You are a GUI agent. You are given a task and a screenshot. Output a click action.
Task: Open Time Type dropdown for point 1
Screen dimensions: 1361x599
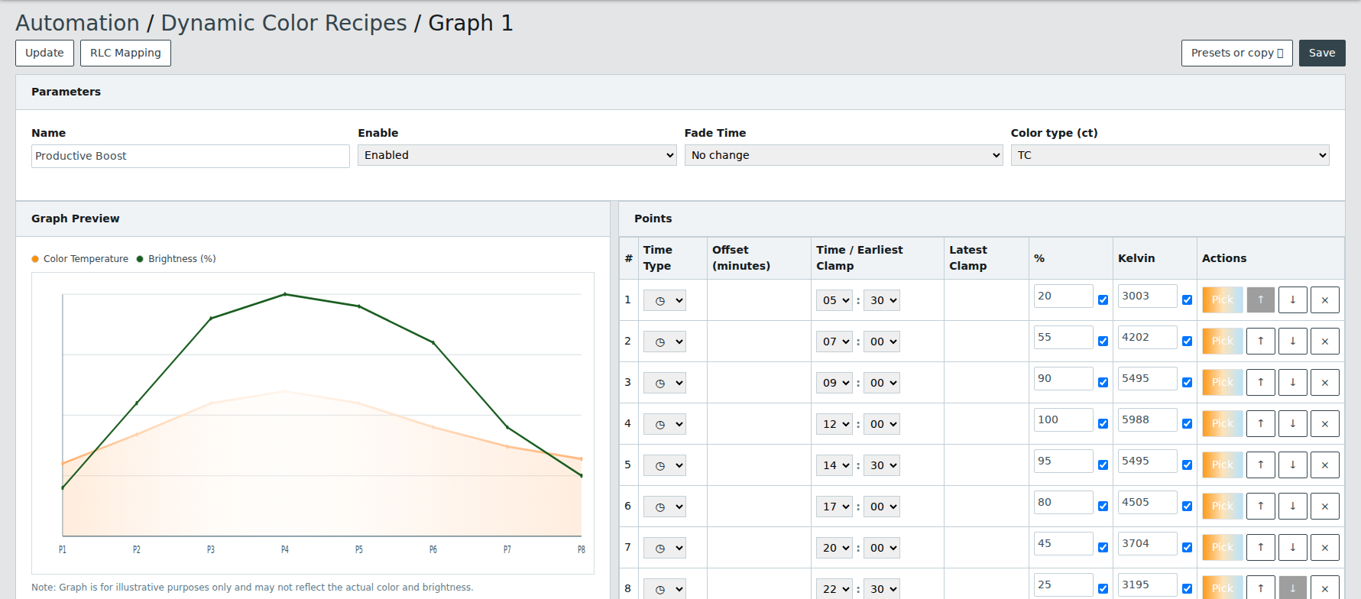click(x=664, y=300)
